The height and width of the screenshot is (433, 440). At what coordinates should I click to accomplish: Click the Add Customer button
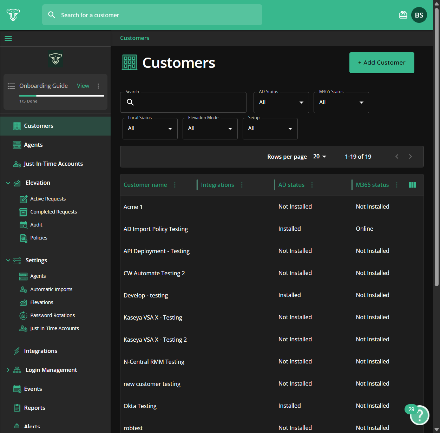pyautogui.click(x=382, y=63)
